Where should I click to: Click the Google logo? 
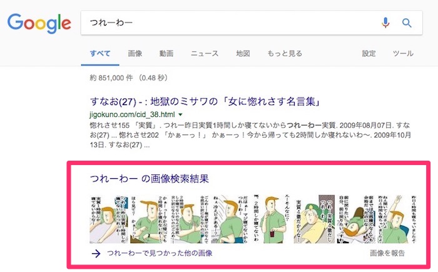(x=39, y=24)
